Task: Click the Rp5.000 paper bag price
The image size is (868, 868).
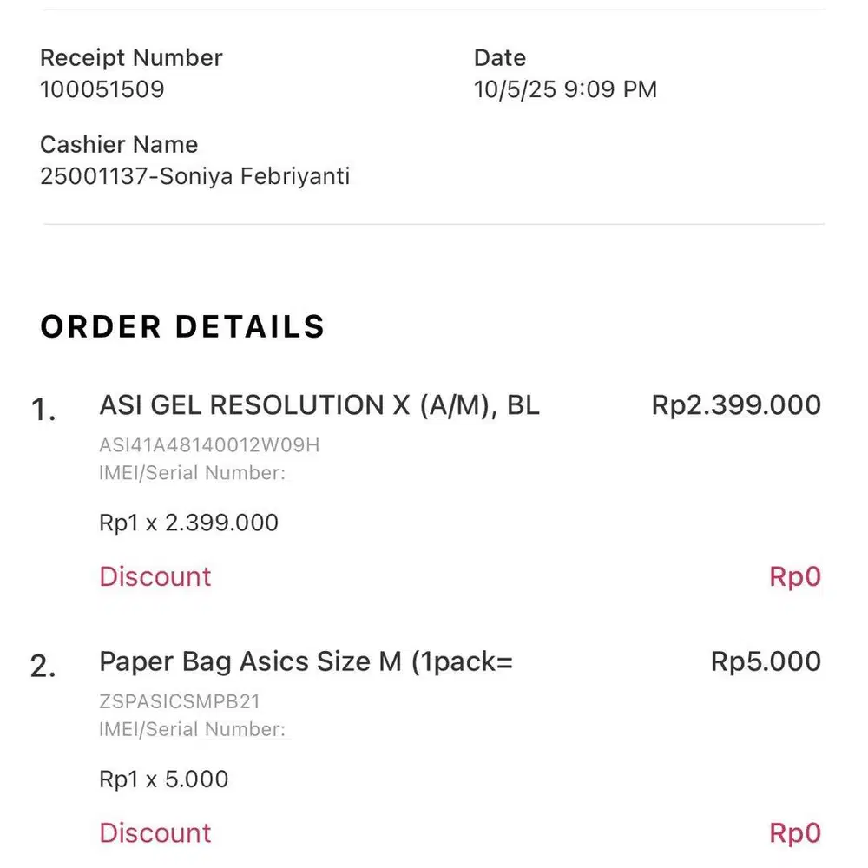Action: click(x=766, y=661)
